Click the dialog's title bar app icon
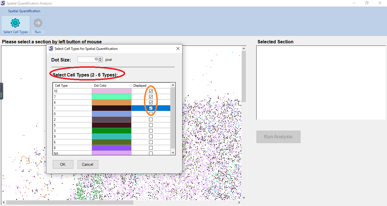The image size is (387, 206). (51, 48)
